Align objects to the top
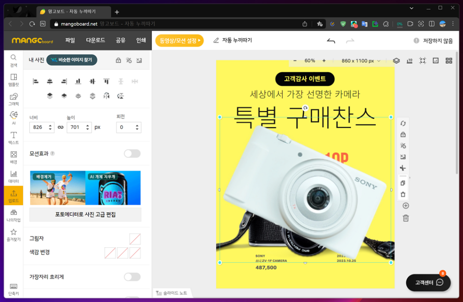The height and width of the screenshot is (302, 463). coord(106,81)
